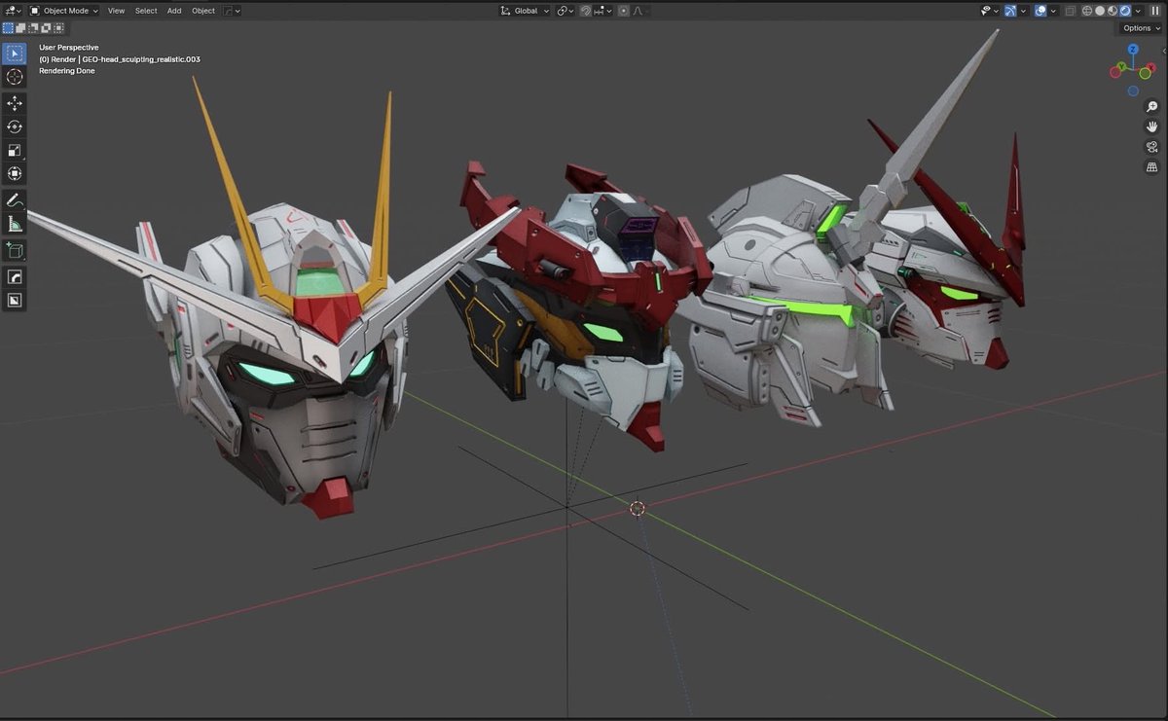1168x721 pixels.
Task: Click the pan hand viewport icon
Action: click(x=1152, y=126)
